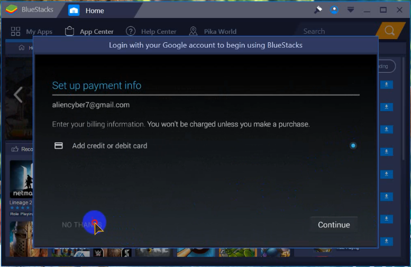Click the orange search magnifier button
The width and height of the screenshot is (411, 267).
pyautogui.click(x=389, y=31)
